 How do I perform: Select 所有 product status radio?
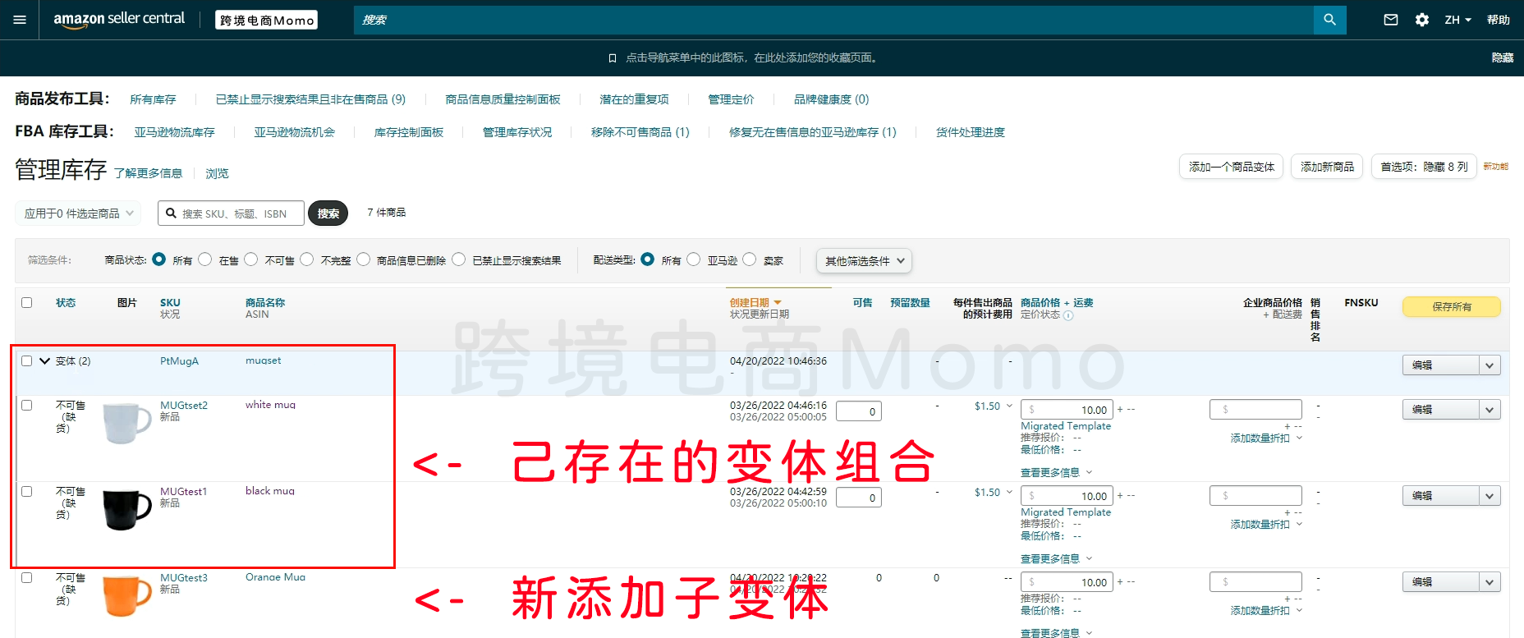click(x=159, y=259)
